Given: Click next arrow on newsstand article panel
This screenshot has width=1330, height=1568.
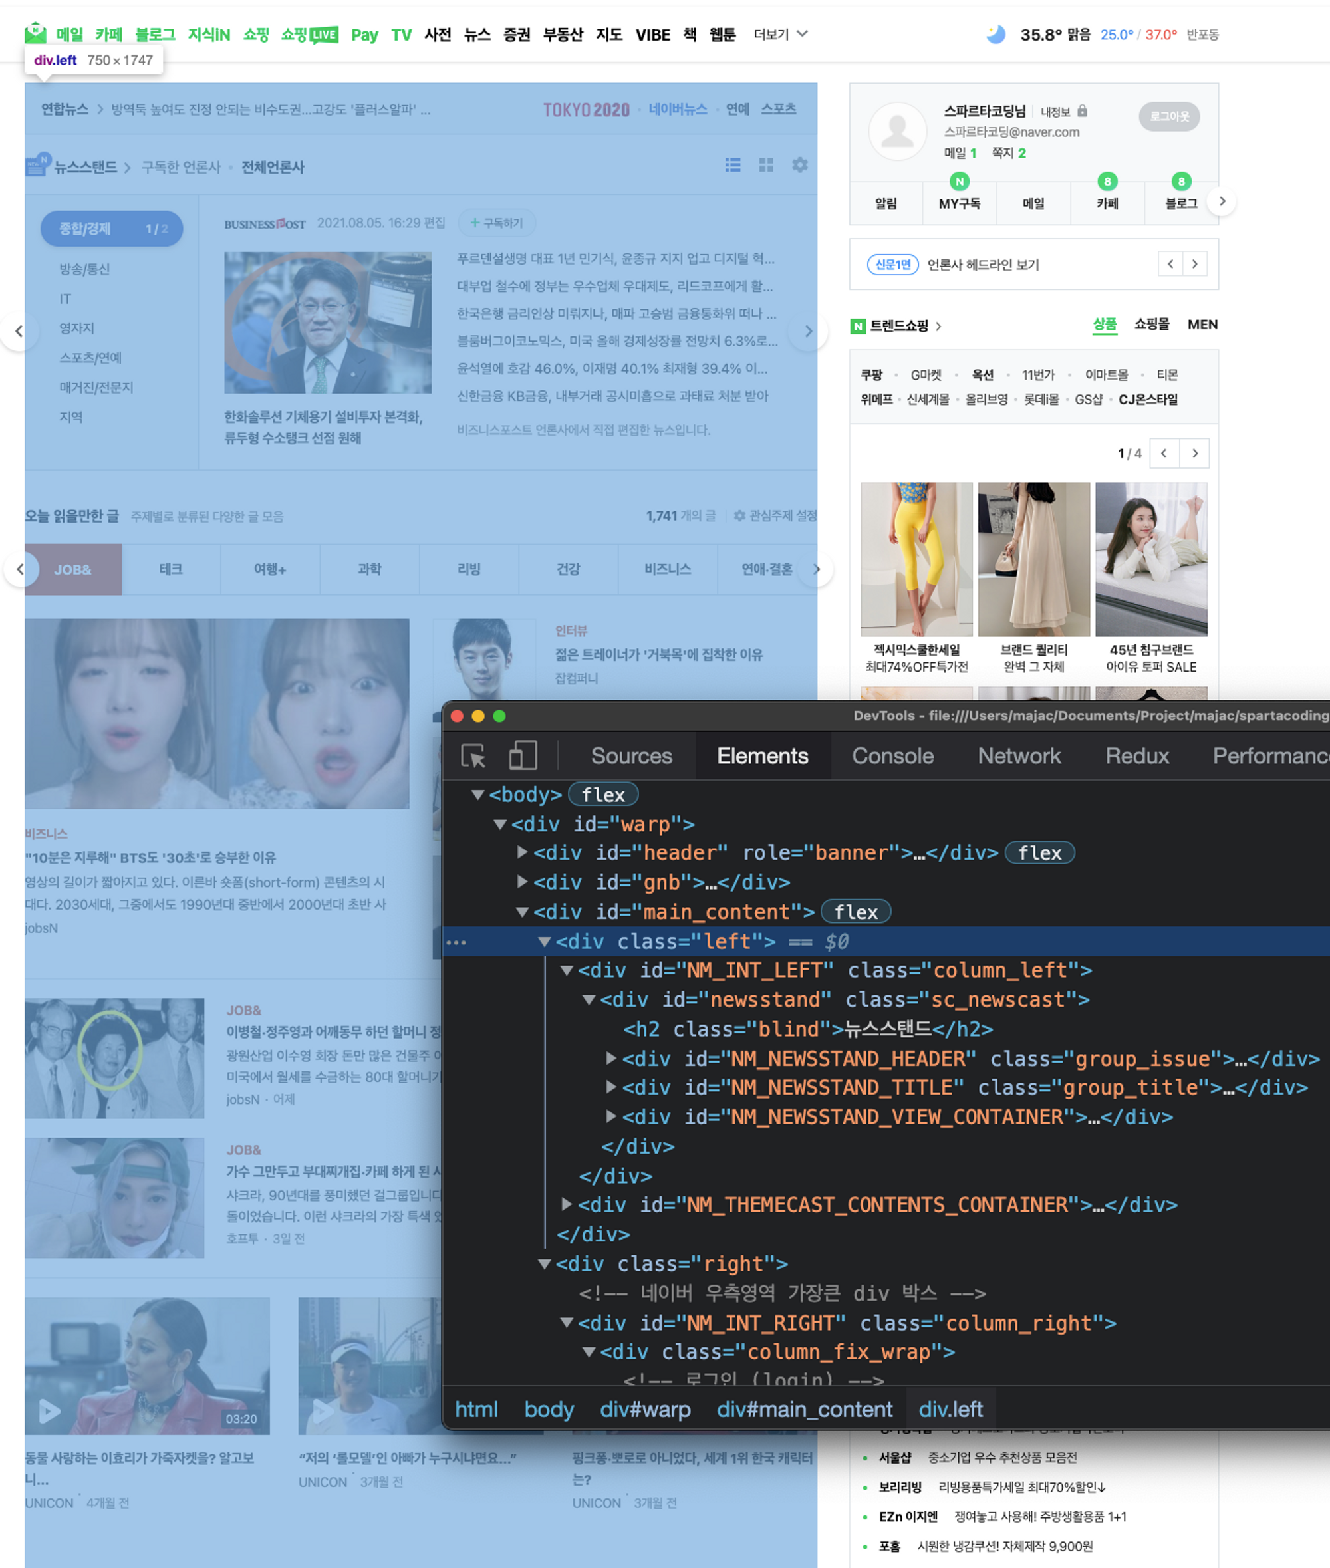Looking at the screenshot, I should pyautogui.click(x=808, y=331).
